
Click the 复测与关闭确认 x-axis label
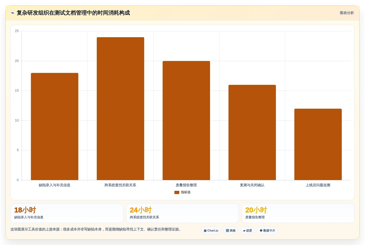252,185
